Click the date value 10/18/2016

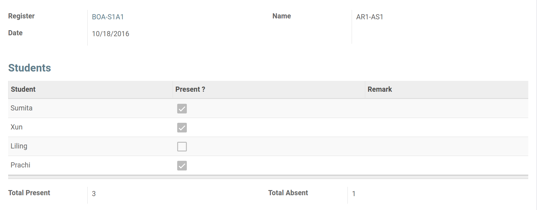111,34
